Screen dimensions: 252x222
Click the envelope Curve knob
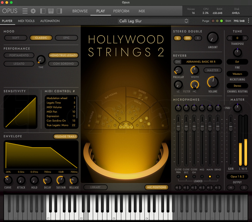click(8, 180)
